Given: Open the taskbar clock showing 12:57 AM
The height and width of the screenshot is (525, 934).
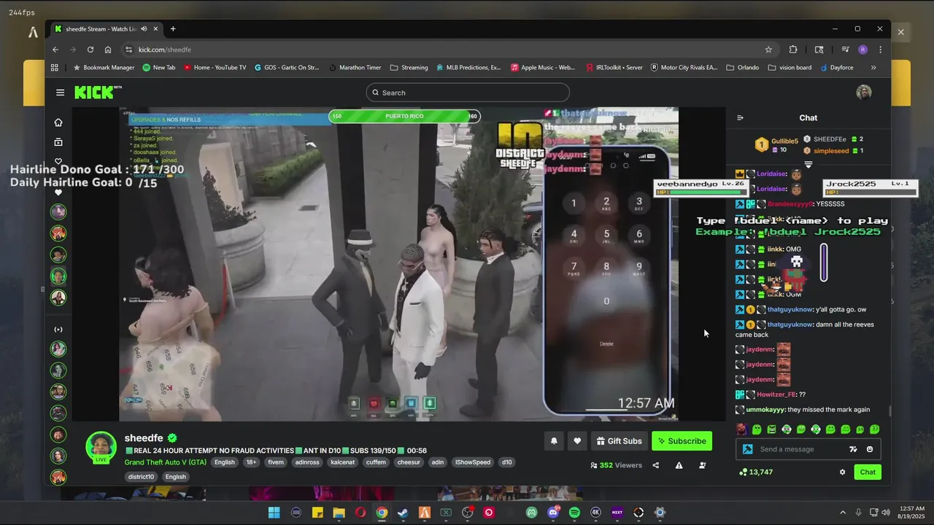Looking at the screenshot, I should tap(912, 513).
